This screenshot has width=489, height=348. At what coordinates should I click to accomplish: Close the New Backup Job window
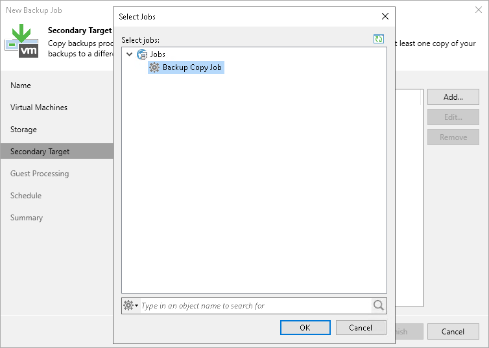[x=479, y=10]
